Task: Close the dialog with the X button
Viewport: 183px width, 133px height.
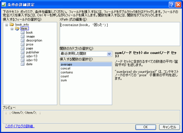Action: tap(178, 5)
